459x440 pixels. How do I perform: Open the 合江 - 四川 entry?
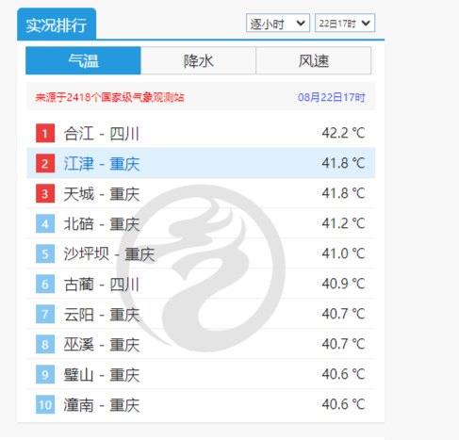coord(201,133)
